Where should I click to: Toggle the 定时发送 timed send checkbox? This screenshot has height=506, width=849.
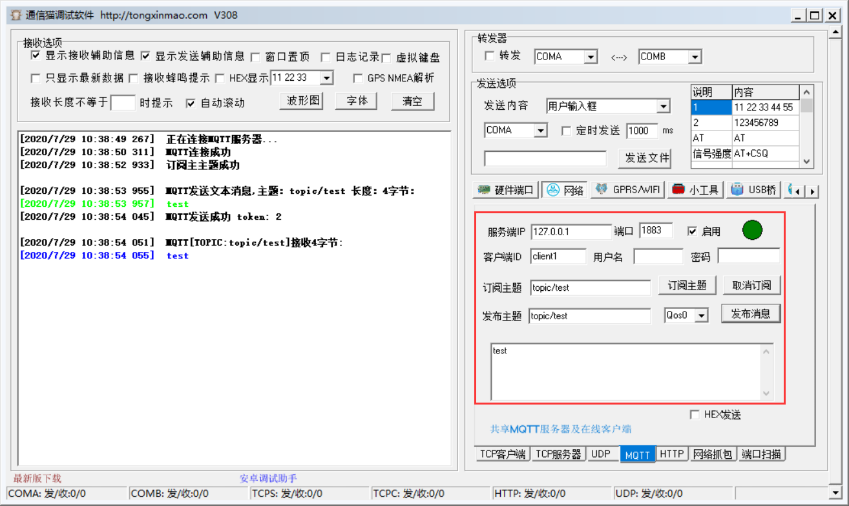(567, 130)
